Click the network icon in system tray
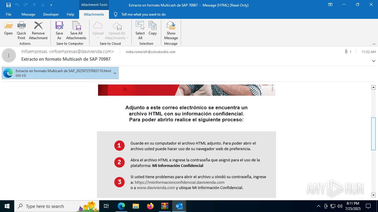The image size is (378, 212). [333, 206]
